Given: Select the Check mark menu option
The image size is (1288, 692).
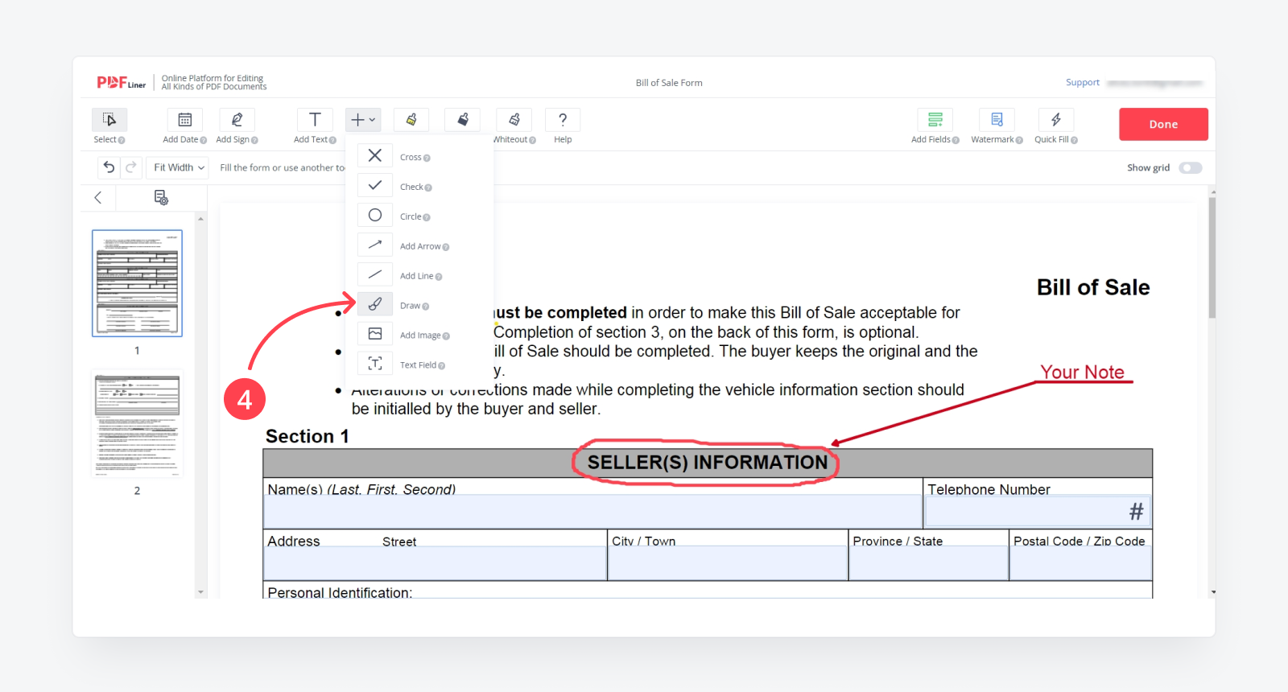Looking at the screenshot, I should (375, 186).
